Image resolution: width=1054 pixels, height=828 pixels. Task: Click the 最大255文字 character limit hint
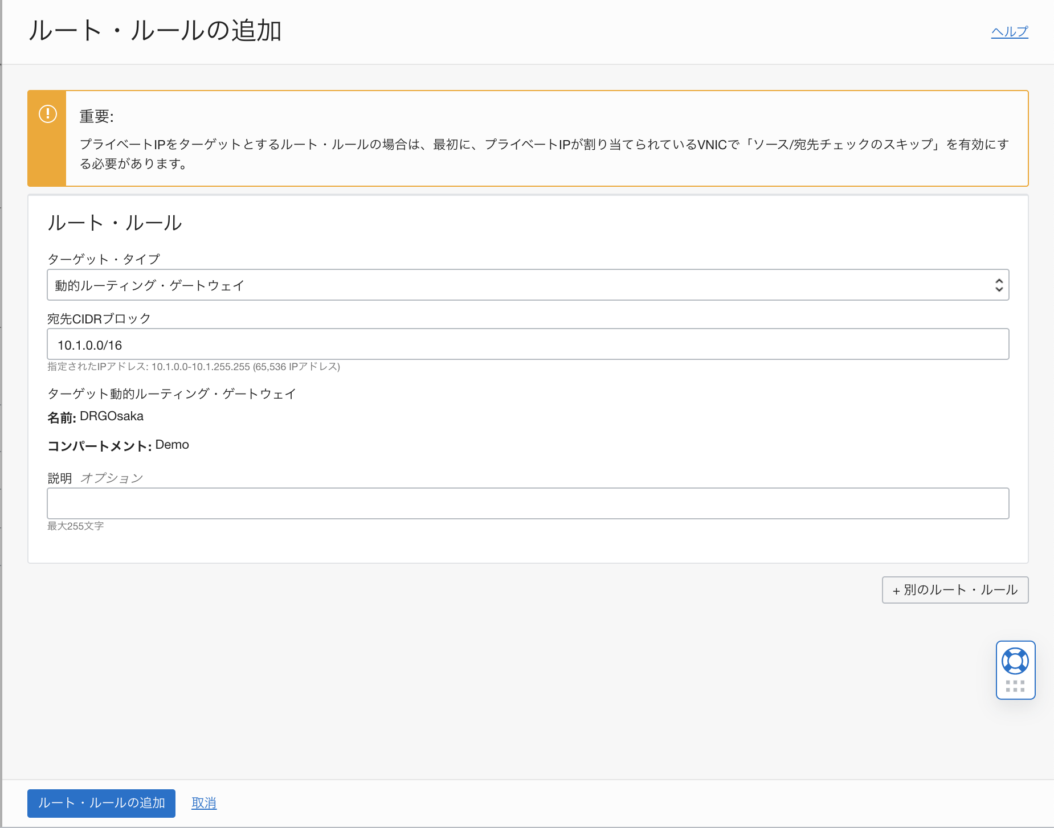tap(75, 526)
